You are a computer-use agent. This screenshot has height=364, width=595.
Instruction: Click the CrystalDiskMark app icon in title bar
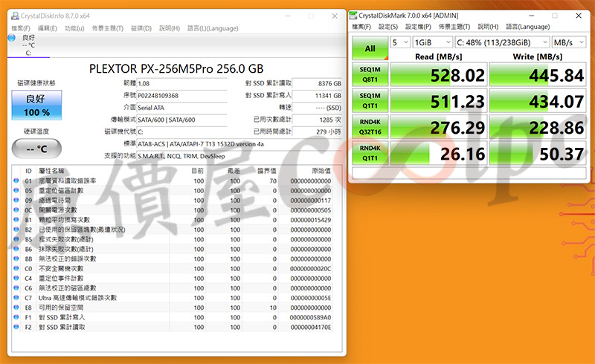(353, 16)
